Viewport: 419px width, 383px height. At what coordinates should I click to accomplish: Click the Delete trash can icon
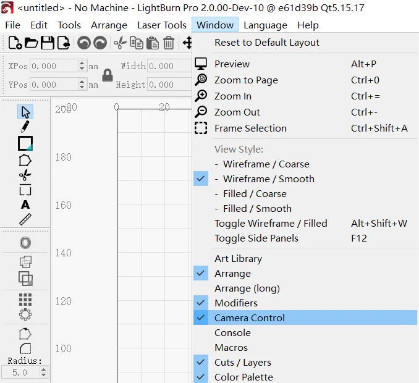tap(169, 43)
